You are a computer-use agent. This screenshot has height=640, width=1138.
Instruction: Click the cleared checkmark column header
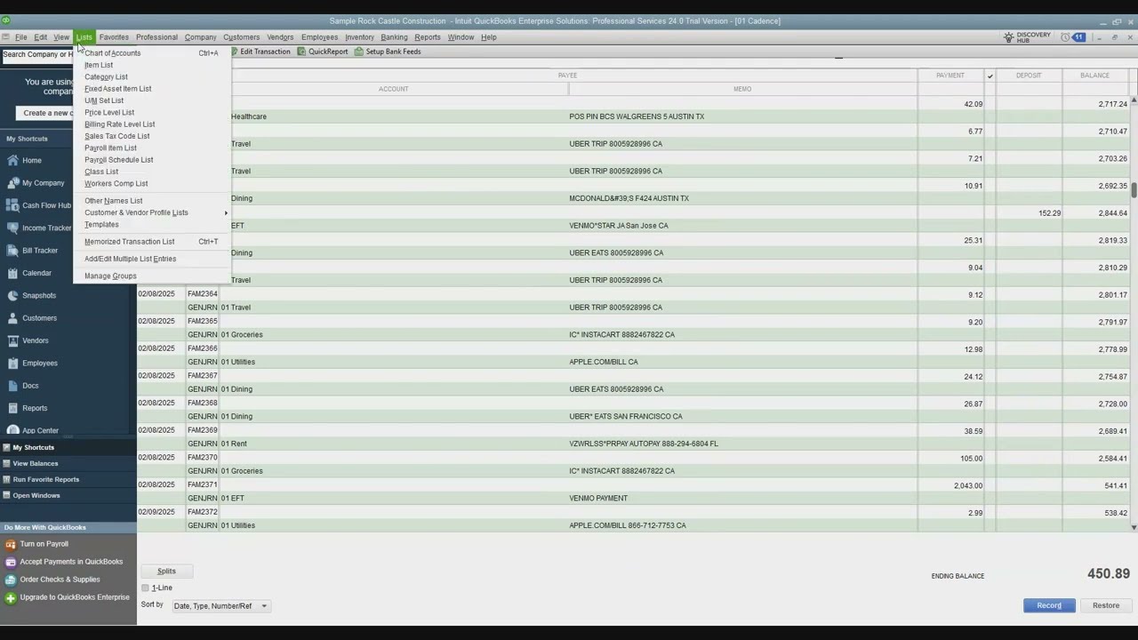[x=990, y=76]
